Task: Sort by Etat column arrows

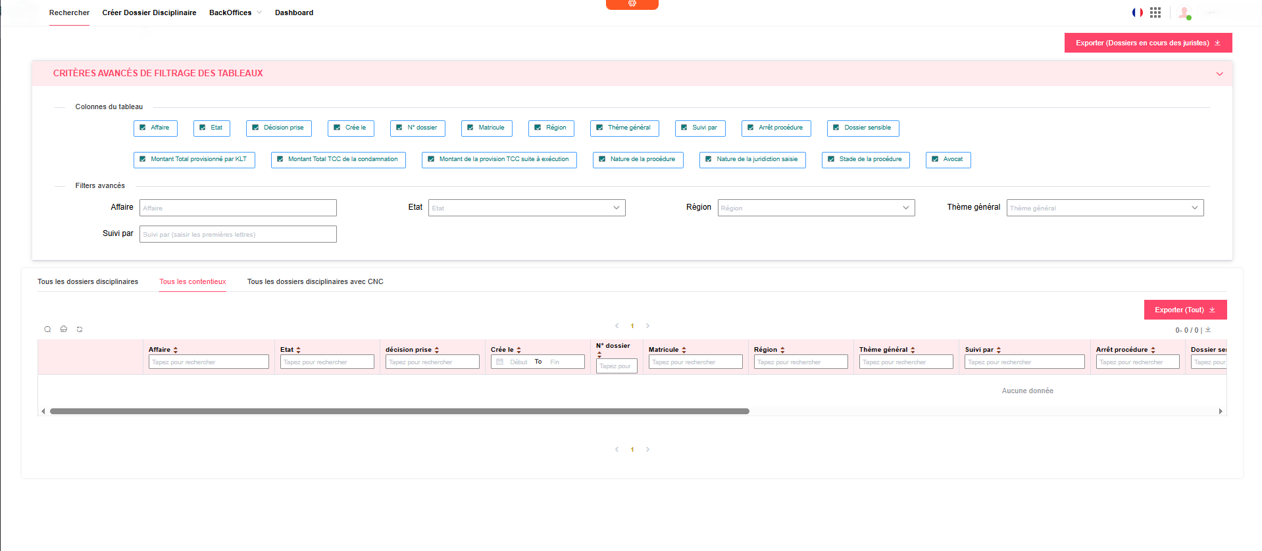Action: point(299,350)
